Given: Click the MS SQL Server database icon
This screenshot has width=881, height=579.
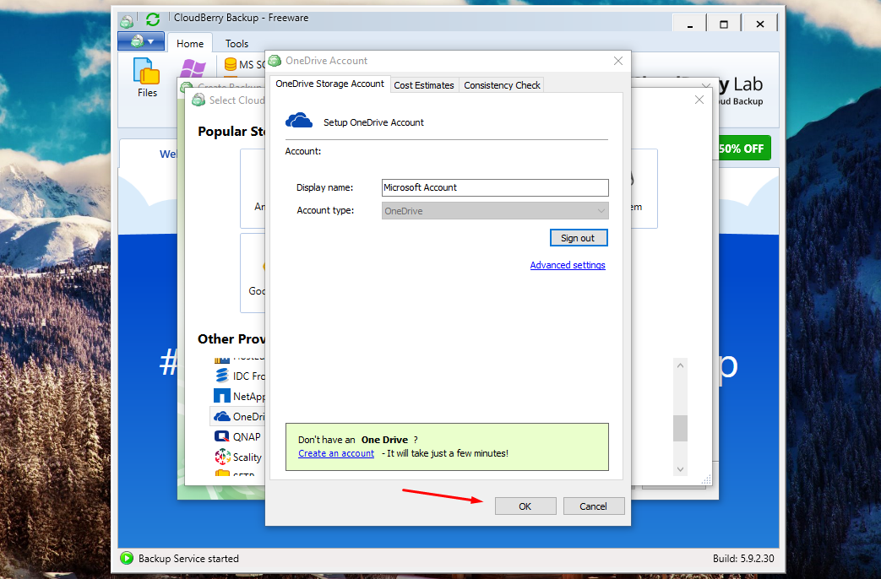Looking at the screenshot, I should [231, 64].
